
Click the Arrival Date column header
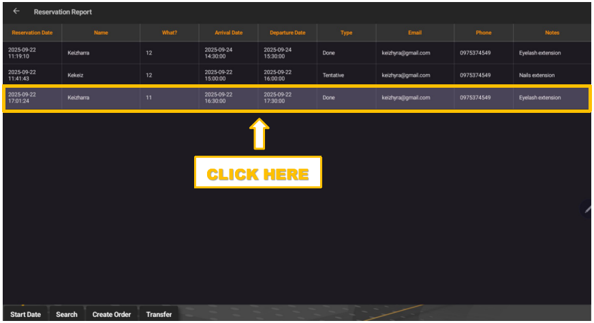coord(228,33)
